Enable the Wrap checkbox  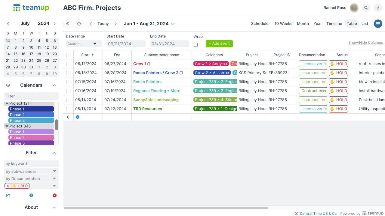coord(196,45)
